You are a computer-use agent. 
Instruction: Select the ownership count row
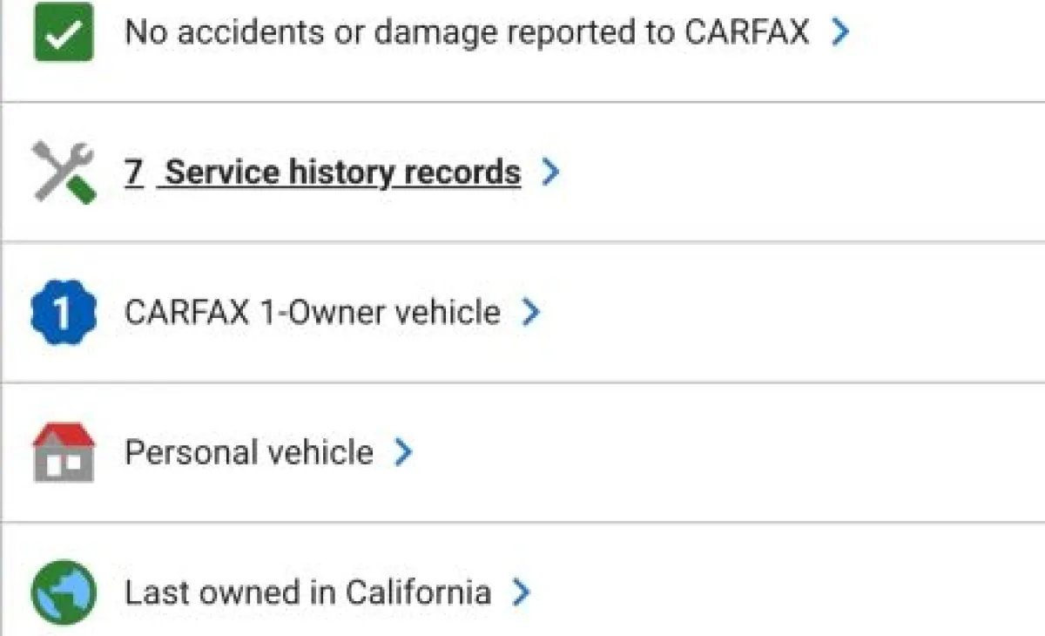coord(697,313)
